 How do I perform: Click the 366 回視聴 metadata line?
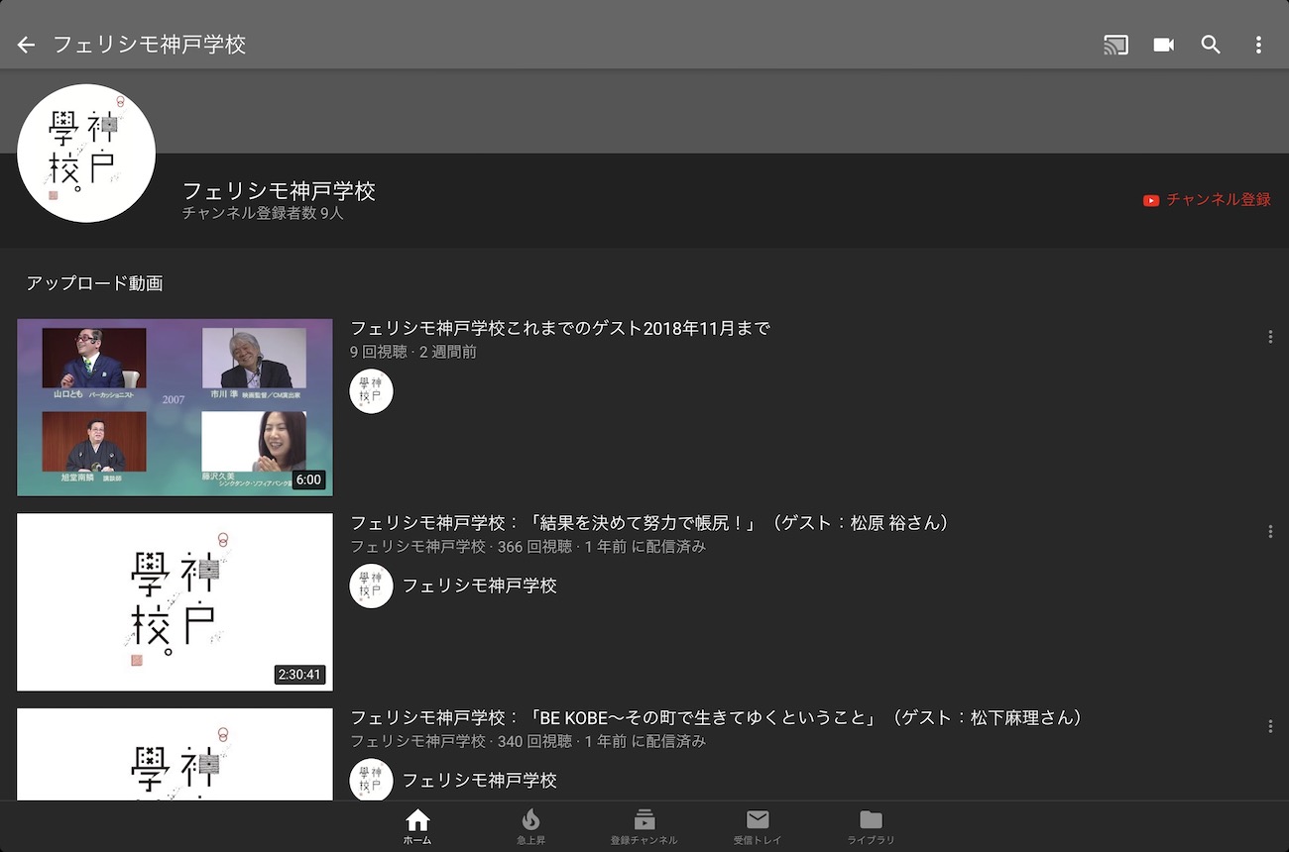pyautogui.click(x=527, y=547)
